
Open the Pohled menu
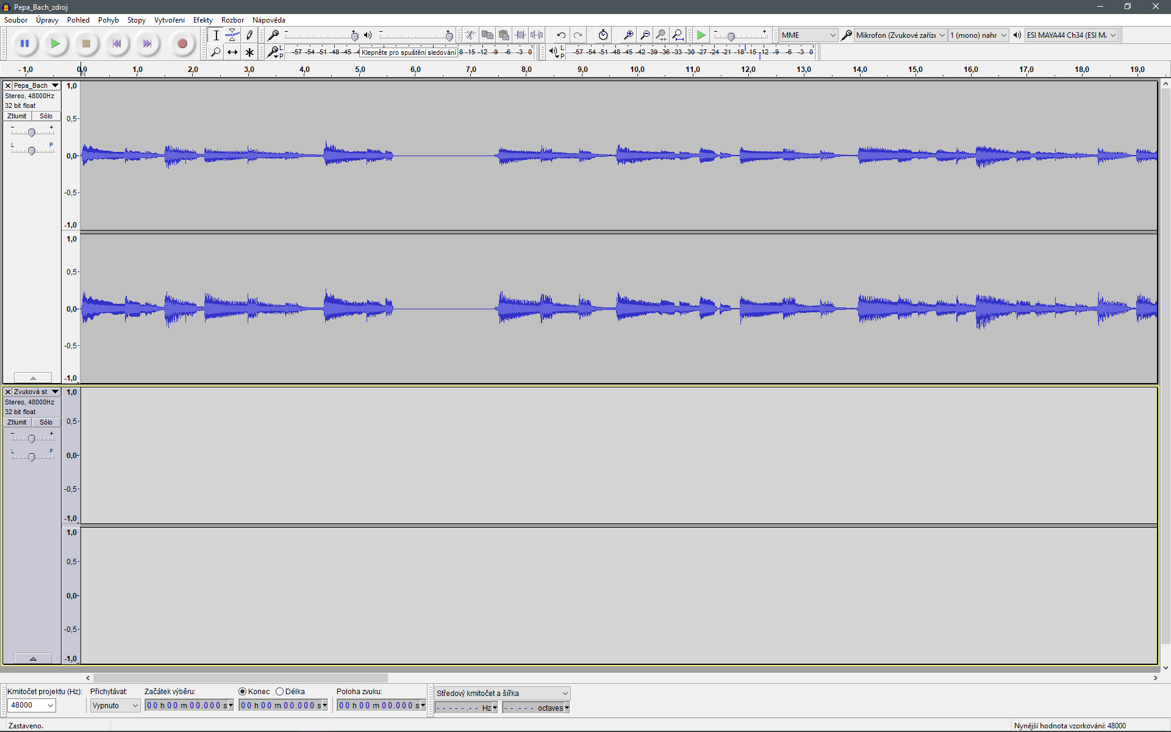[78, 20]
